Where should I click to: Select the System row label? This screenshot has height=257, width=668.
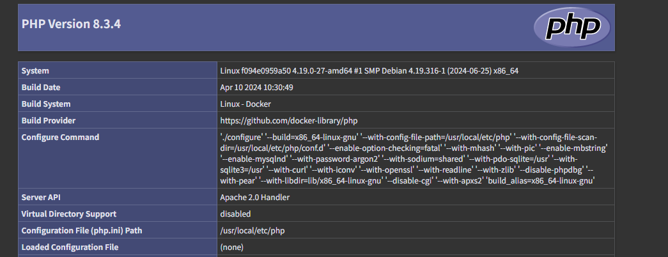(35, 70)
